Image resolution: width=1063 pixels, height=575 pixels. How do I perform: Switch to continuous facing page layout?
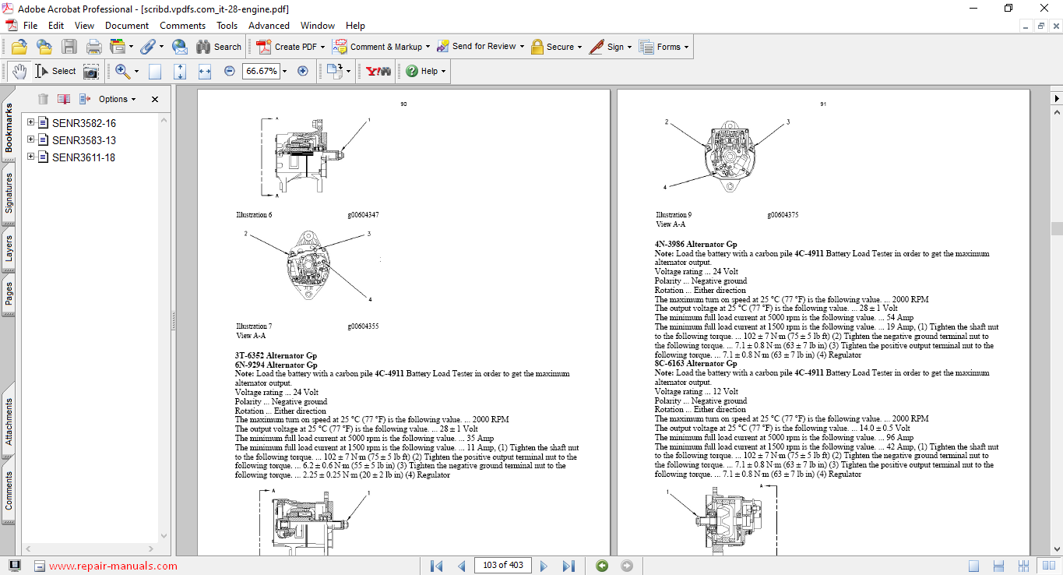pos(1023,566)
